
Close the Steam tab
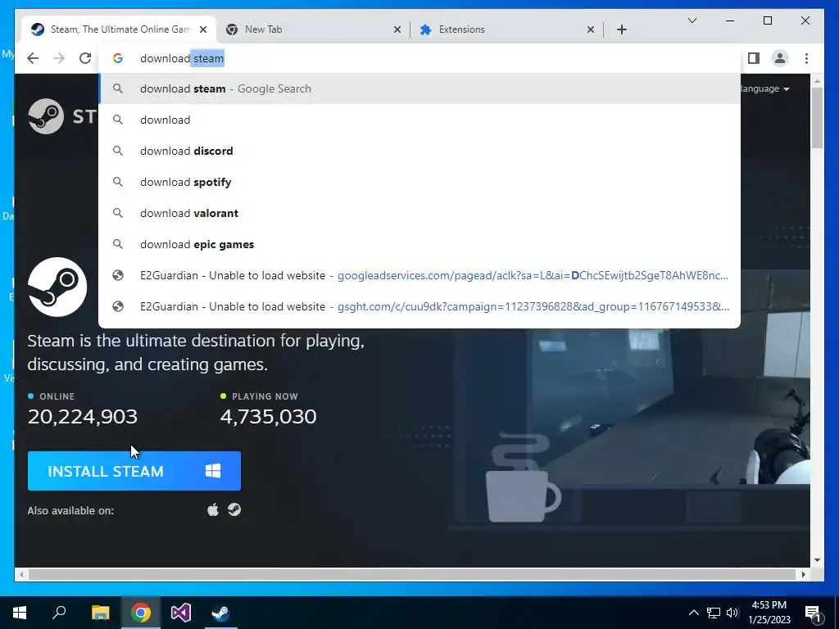tap(203, 29)
